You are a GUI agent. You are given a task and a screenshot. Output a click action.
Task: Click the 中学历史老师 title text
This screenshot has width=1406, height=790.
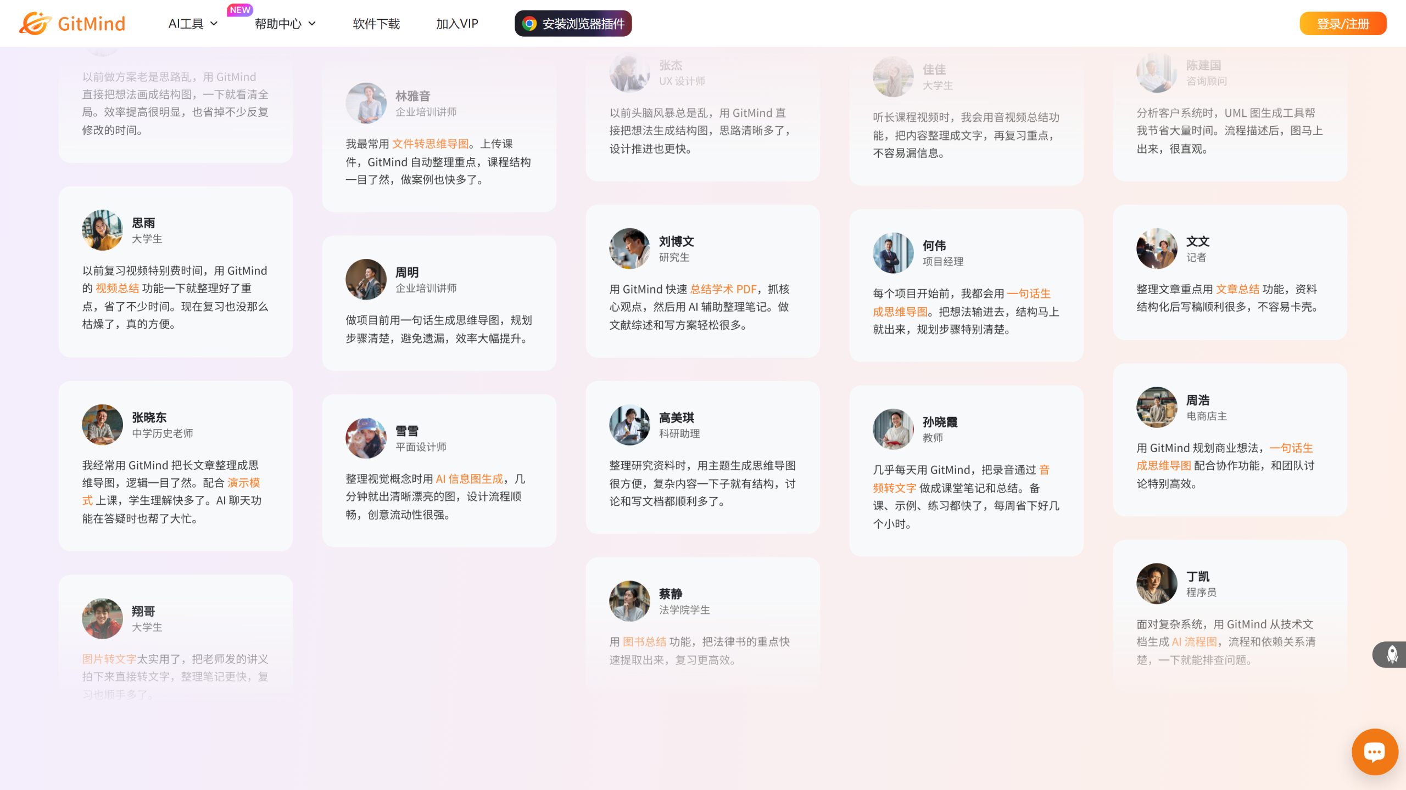click(163, 433)
